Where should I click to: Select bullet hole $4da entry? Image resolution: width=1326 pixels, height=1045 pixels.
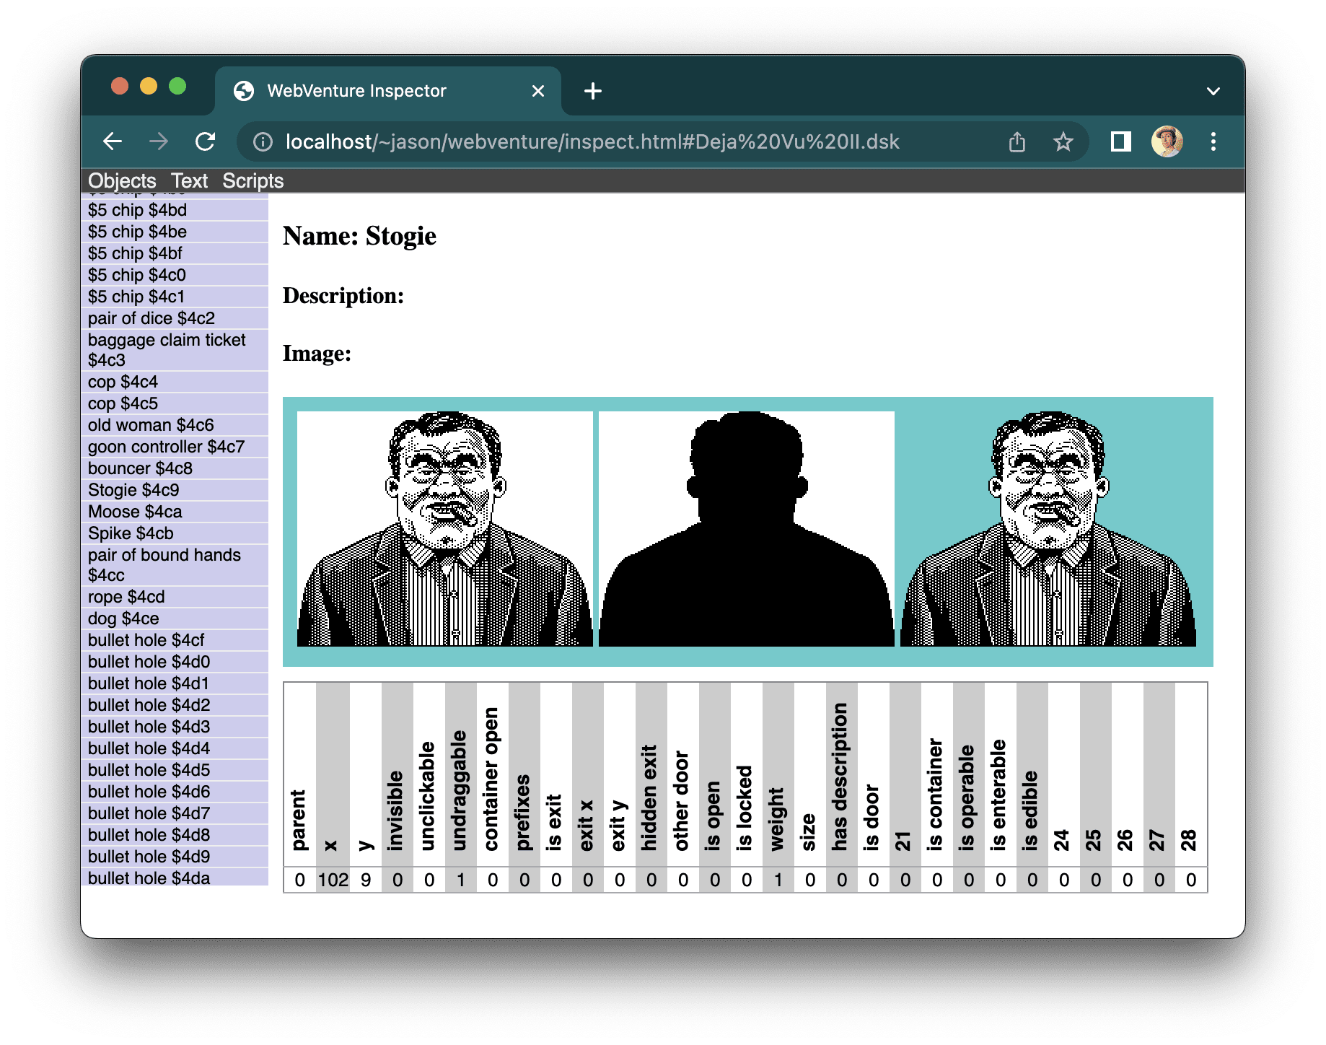pyautogui.click(x=175, y=877)
